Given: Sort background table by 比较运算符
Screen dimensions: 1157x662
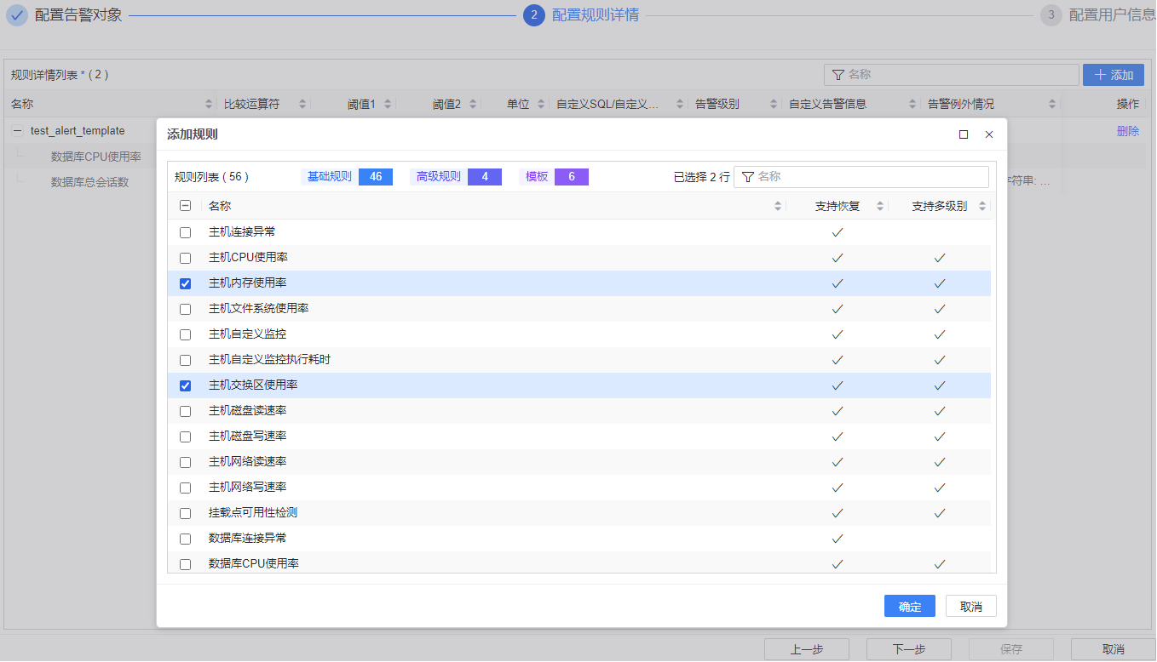Looking at the screenshot, I should tap(302, 104).
